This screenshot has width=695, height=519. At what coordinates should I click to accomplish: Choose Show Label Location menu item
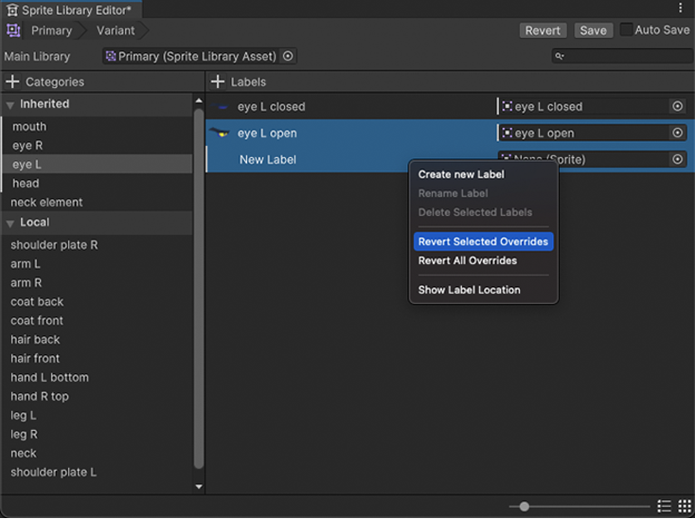(469, 290)
